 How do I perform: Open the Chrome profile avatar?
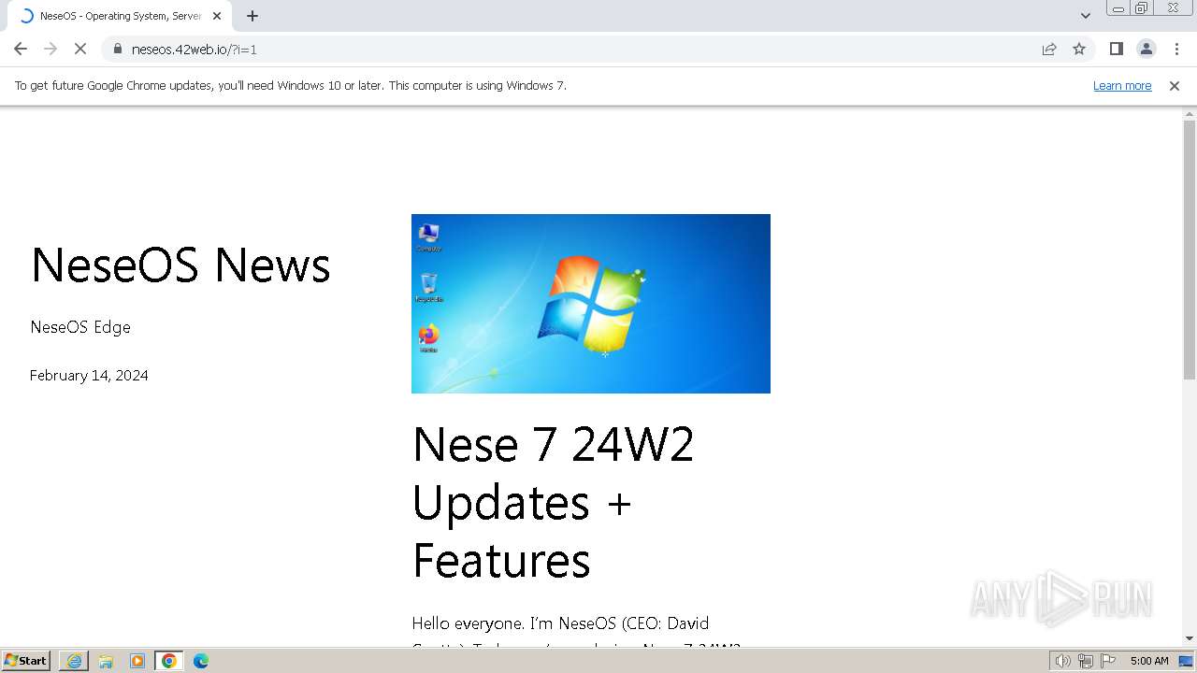point(1146,49)
